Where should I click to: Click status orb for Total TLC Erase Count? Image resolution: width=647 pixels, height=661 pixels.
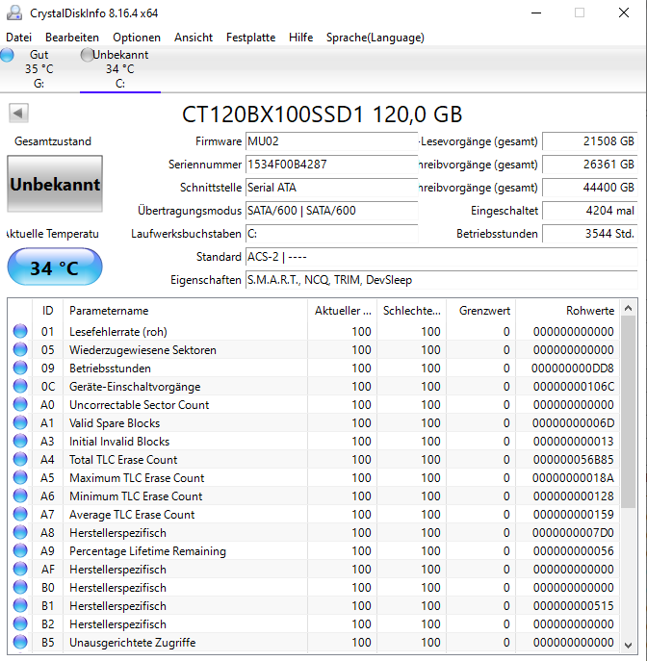click(x=20, y=460)
